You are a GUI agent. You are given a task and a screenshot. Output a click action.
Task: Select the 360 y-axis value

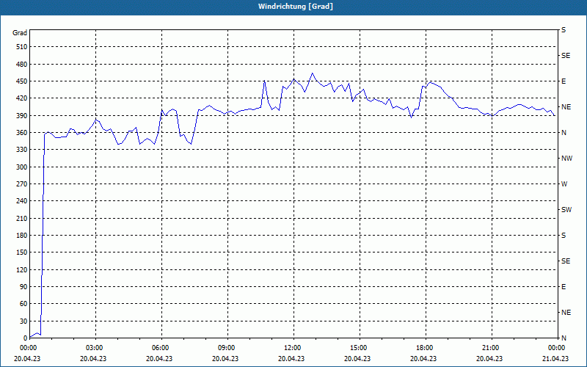tap(22, 133)
